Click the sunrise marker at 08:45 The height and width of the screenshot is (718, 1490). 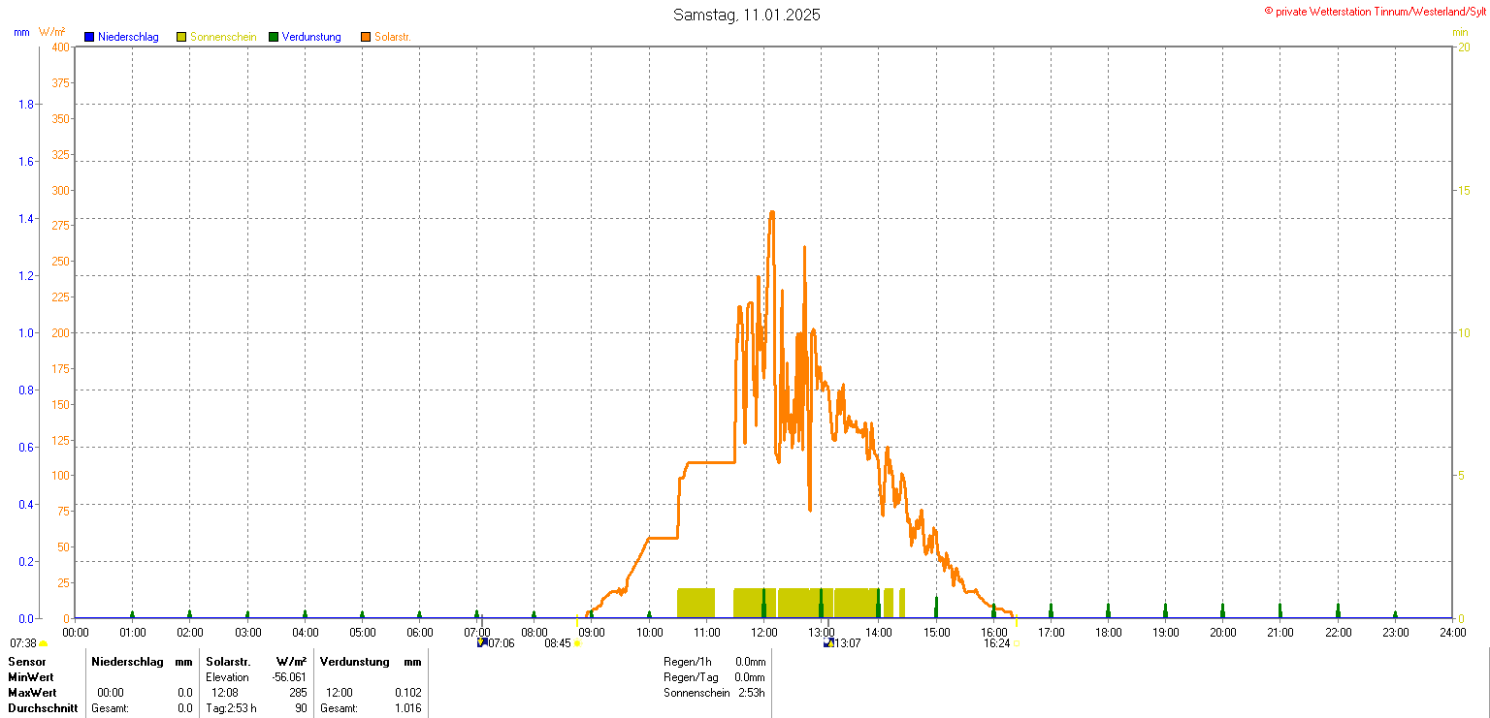click(x=577, y=643)
